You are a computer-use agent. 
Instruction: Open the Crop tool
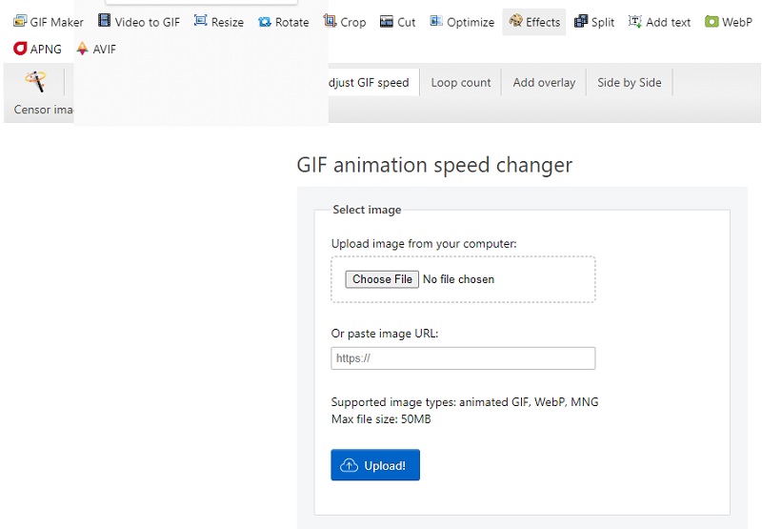[x=345, y=22]
